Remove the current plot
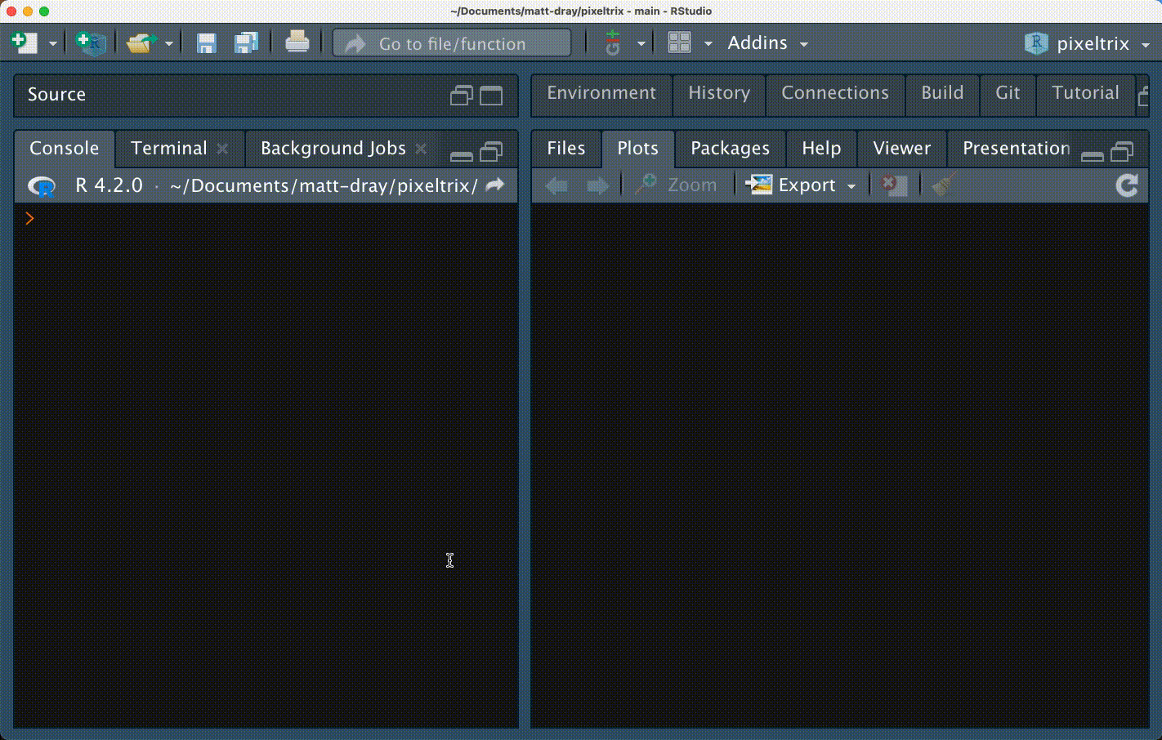 (894, 185)
